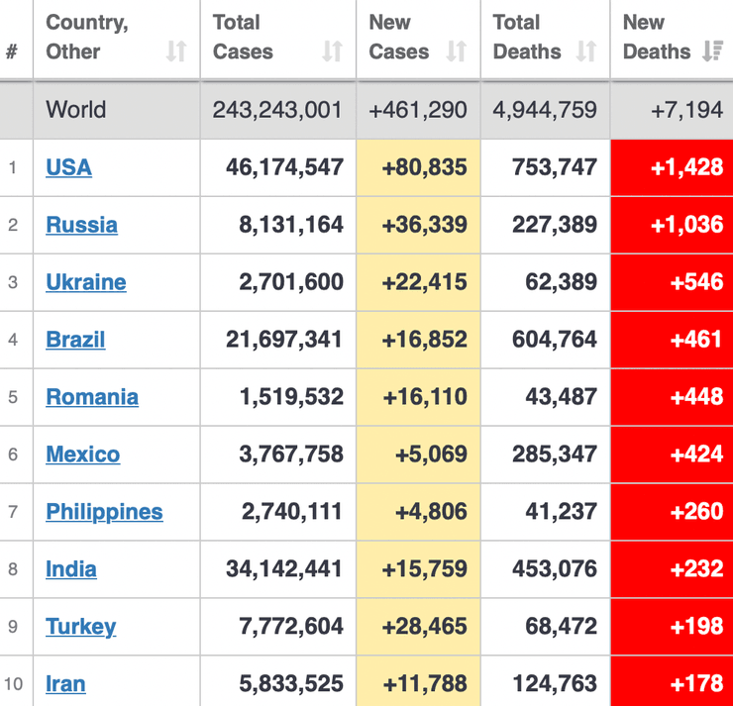Select the World summary row label
Image resolution: width=733 pixels, height=706 pixels.
(75, 110)
